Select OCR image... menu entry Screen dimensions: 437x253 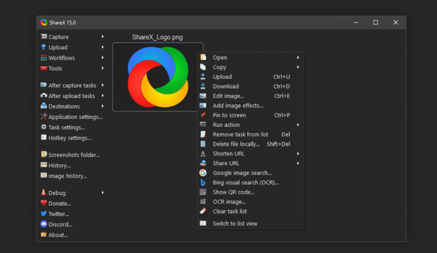coord(229,202)
